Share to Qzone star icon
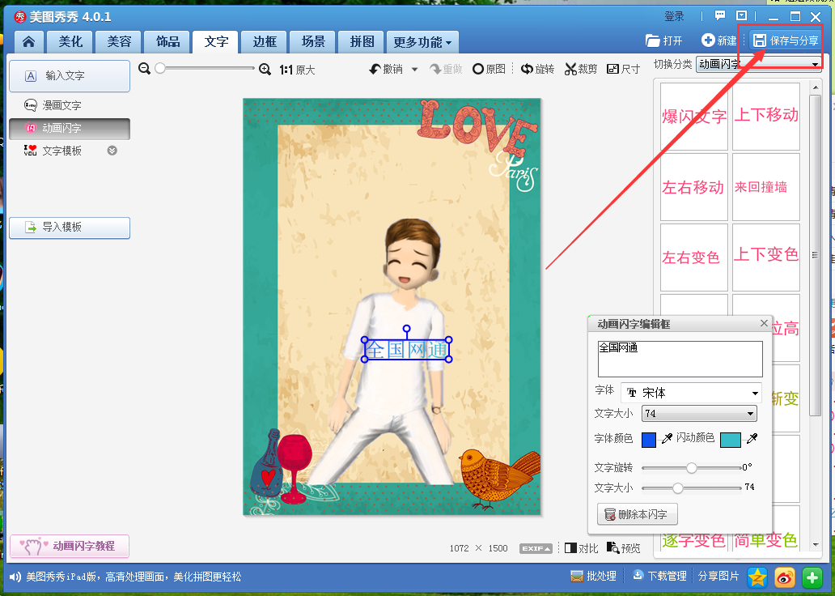 pyautogui.click(x=757, y=577)
